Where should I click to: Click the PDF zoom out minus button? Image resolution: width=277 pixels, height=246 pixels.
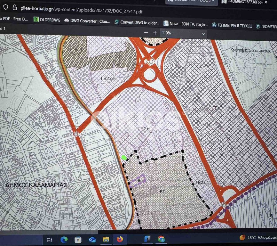(x=146, y=33)
